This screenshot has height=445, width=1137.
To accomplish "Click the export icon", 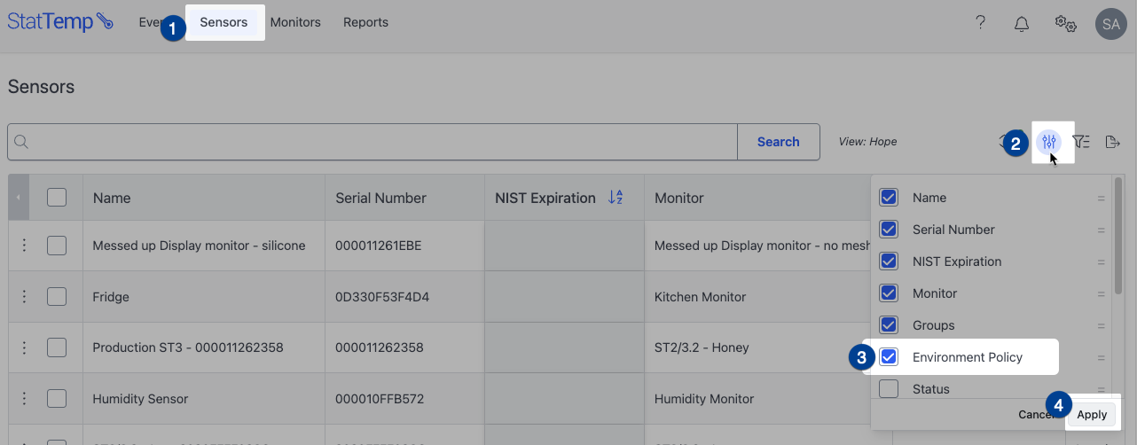I will point(1113,142).
